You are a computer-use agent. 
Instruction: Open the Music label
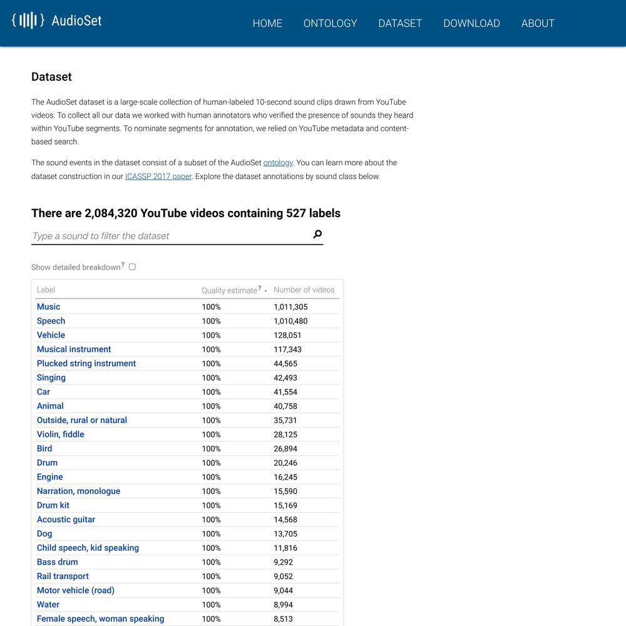click(48, 307)
